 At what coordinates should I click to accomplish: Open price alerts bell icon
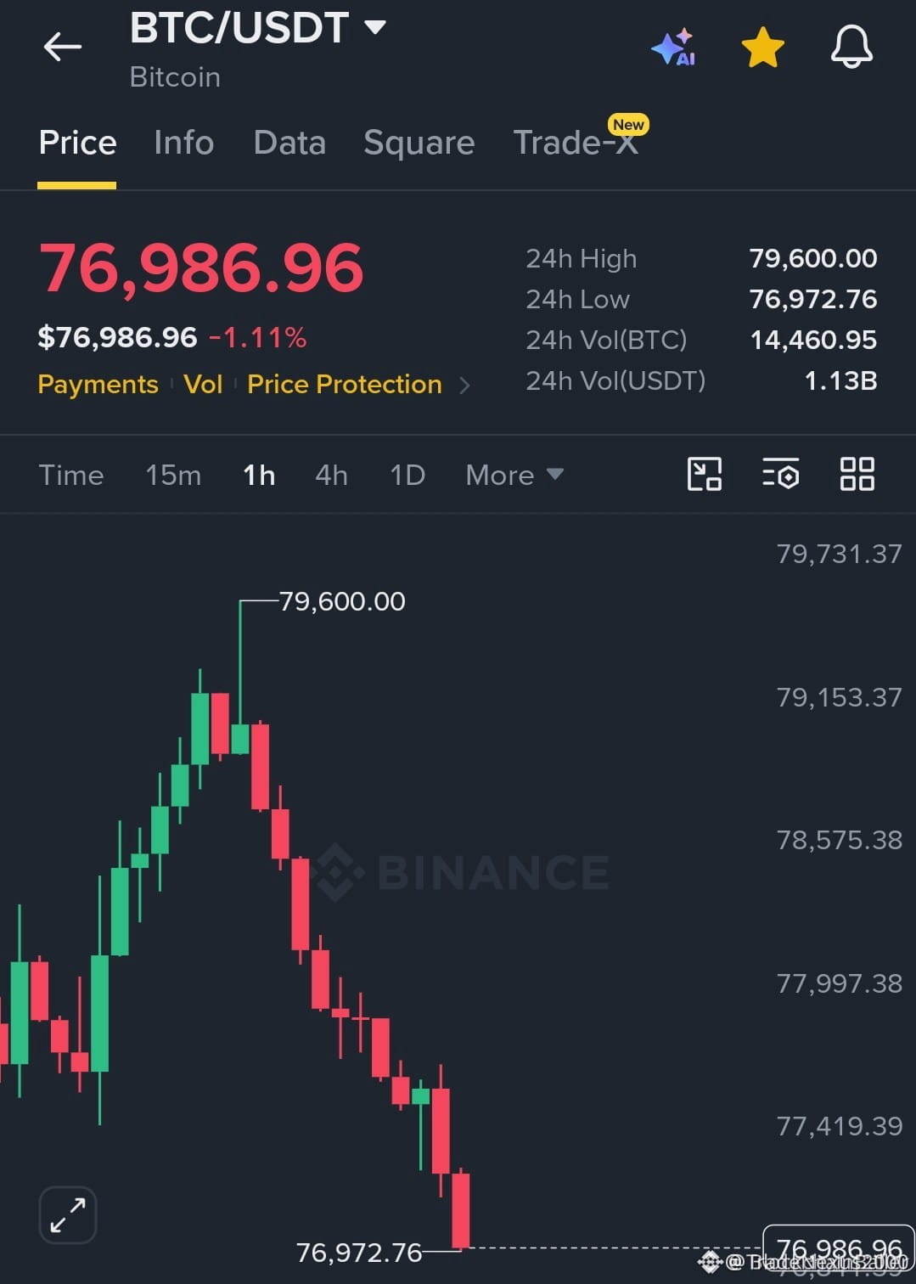pyautogui.click(x=851, y=47)
